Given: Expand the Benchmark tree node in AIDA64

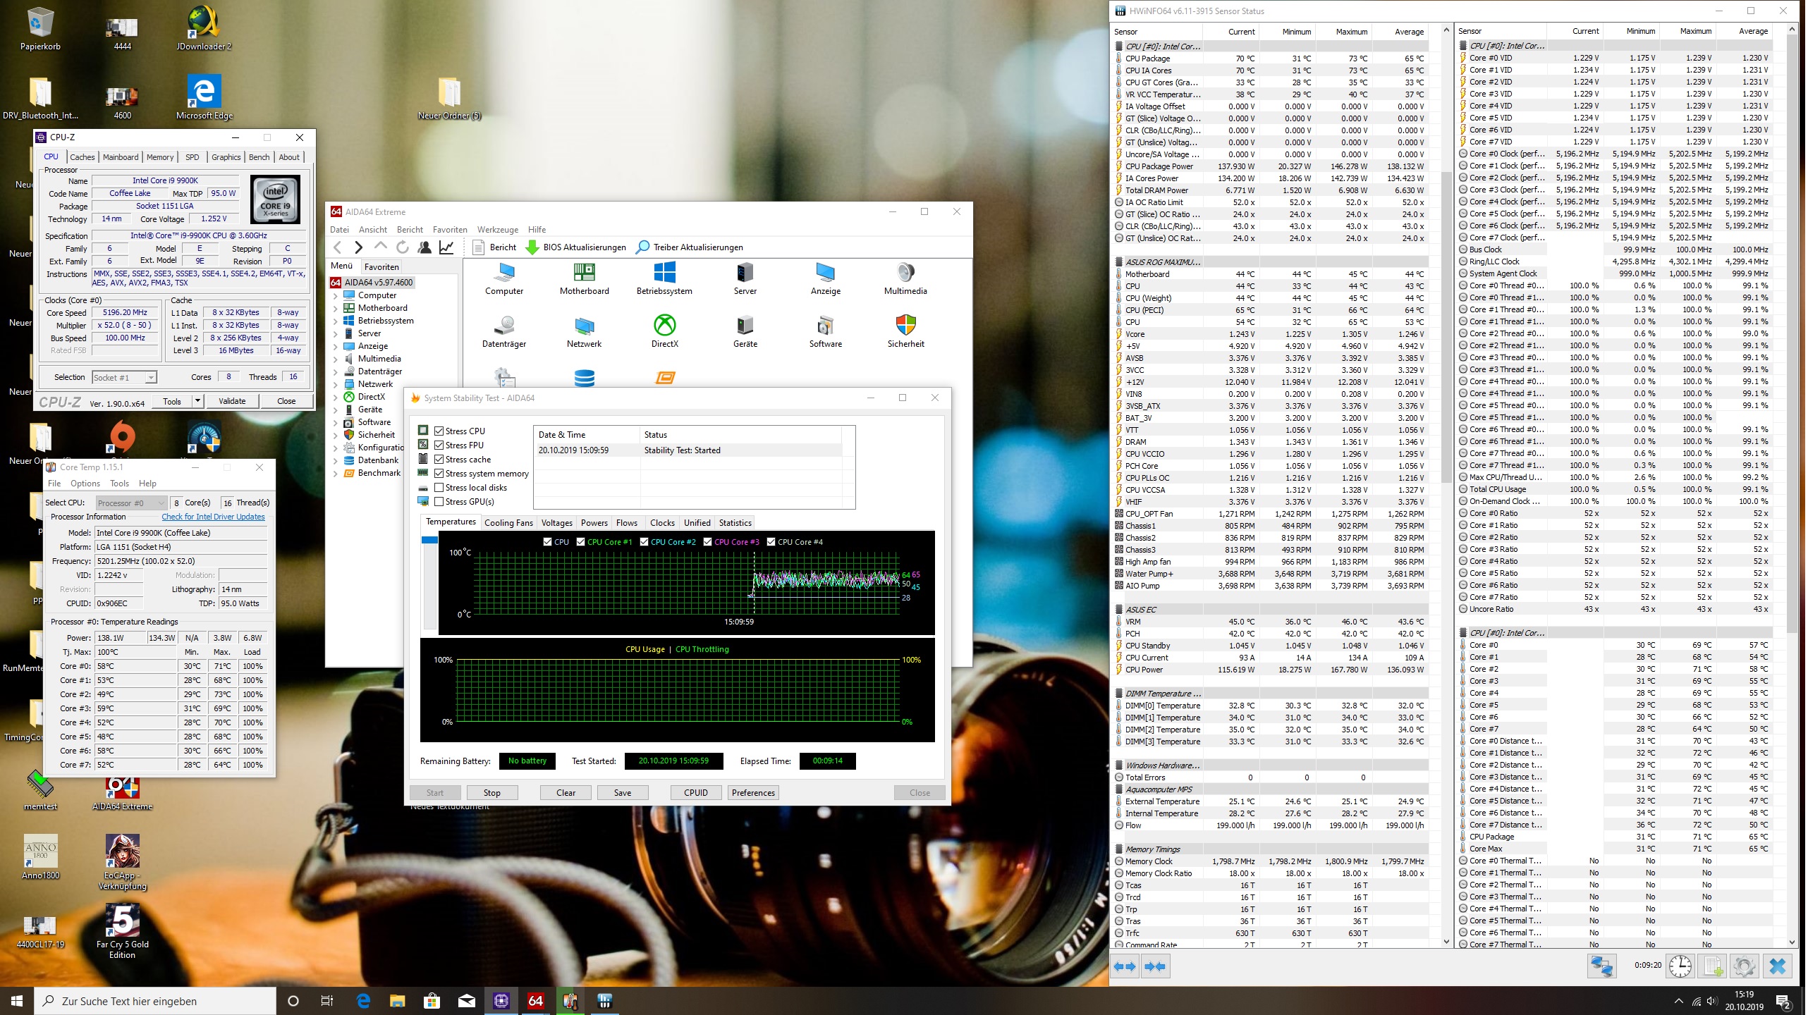Looking at the screenshot, I should 336,473.
